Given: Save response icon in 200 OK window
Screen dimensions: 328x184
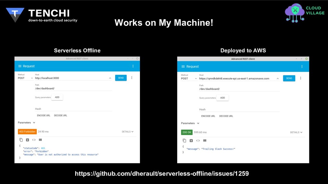Looking at the screenshot, I should pos(191,141).
